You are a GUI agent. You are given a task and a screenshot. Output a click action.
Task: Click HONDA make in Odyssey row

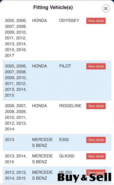click(x=40, y=21)
